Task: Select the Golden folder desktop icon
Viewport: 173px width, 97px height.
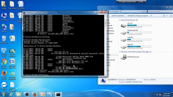Action: [4, 5]
